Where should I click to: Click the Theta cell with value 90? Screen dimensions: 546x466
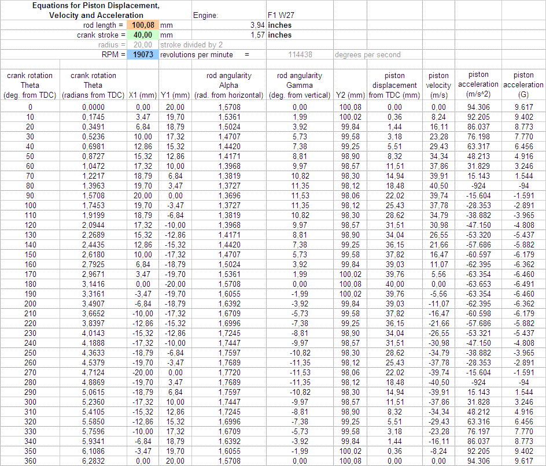[x=30, y=195]
